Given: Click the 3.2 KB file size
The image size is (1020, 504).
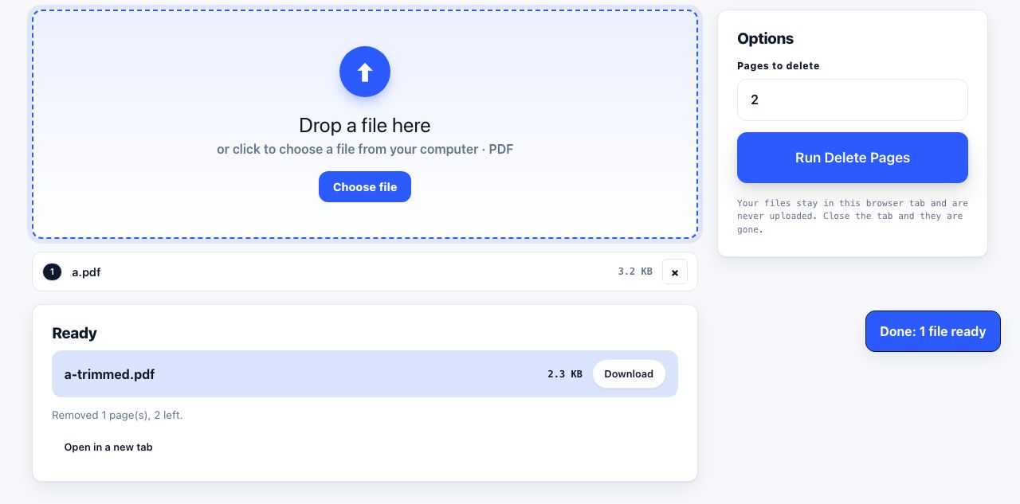Looking at the screenshot, I should pos(635,272).
